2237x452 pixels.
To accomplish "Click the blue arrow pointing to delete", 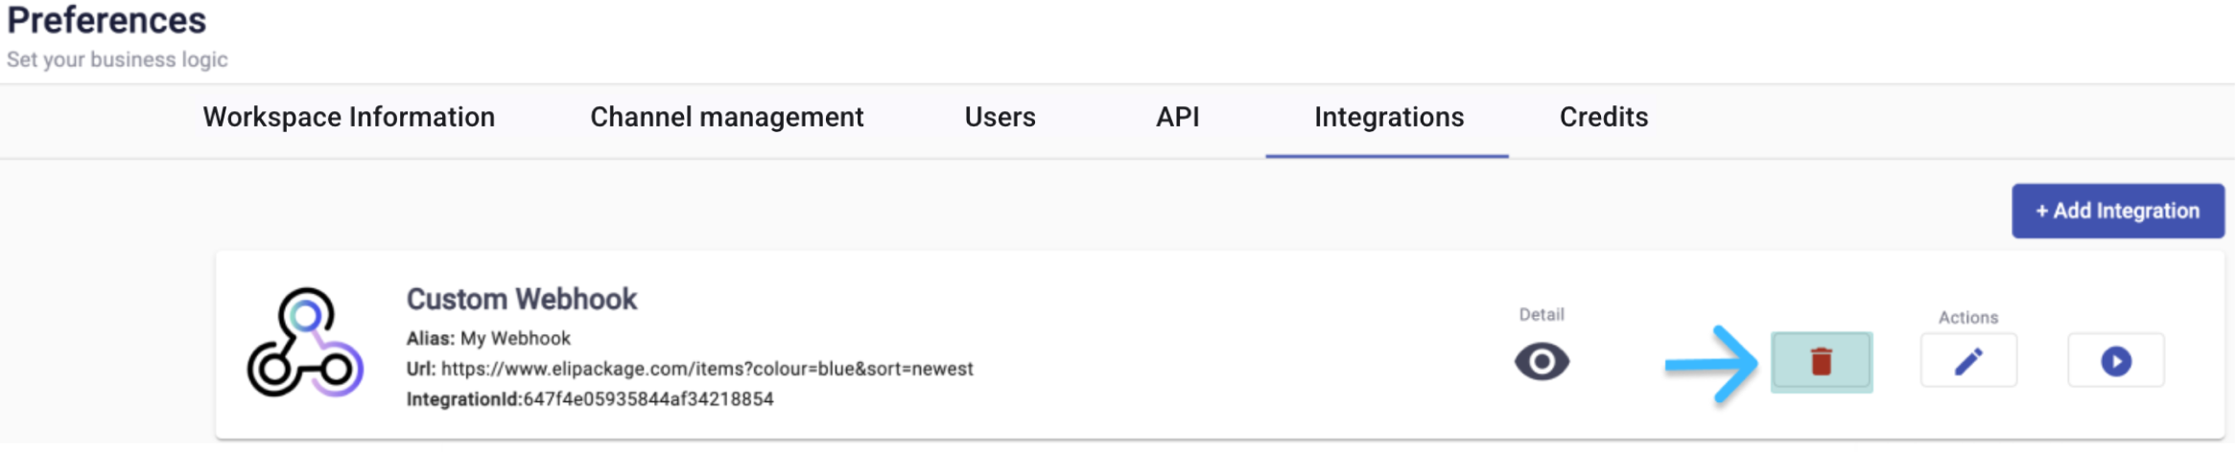I will pyautogui.click(x=1711, y=364).
